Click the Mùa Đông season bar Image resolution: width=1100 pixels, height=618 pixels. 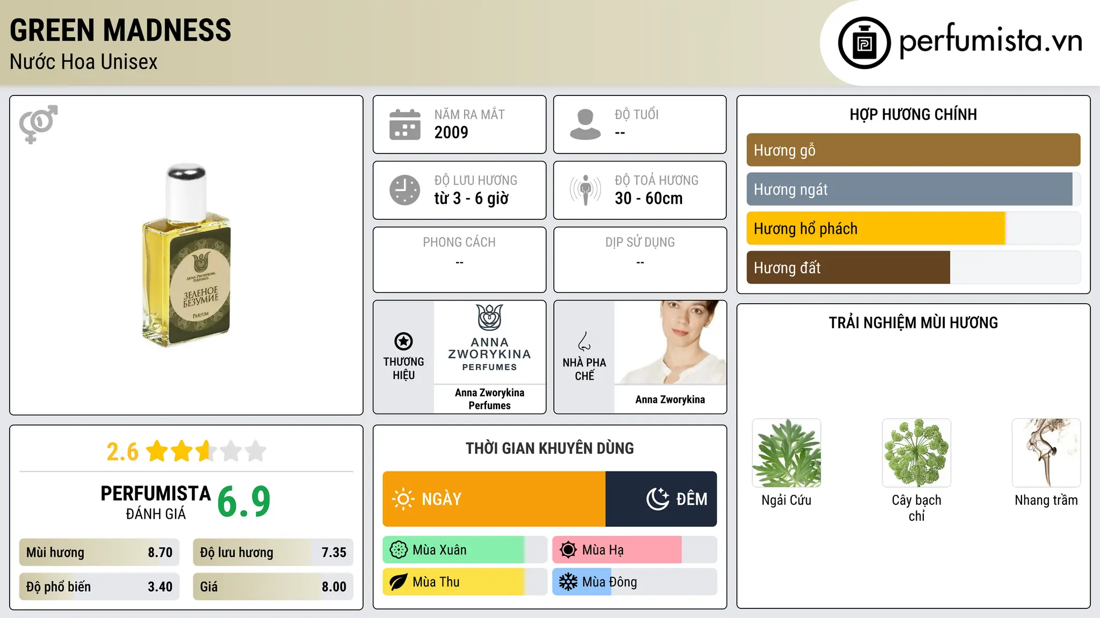pos(634,582)
